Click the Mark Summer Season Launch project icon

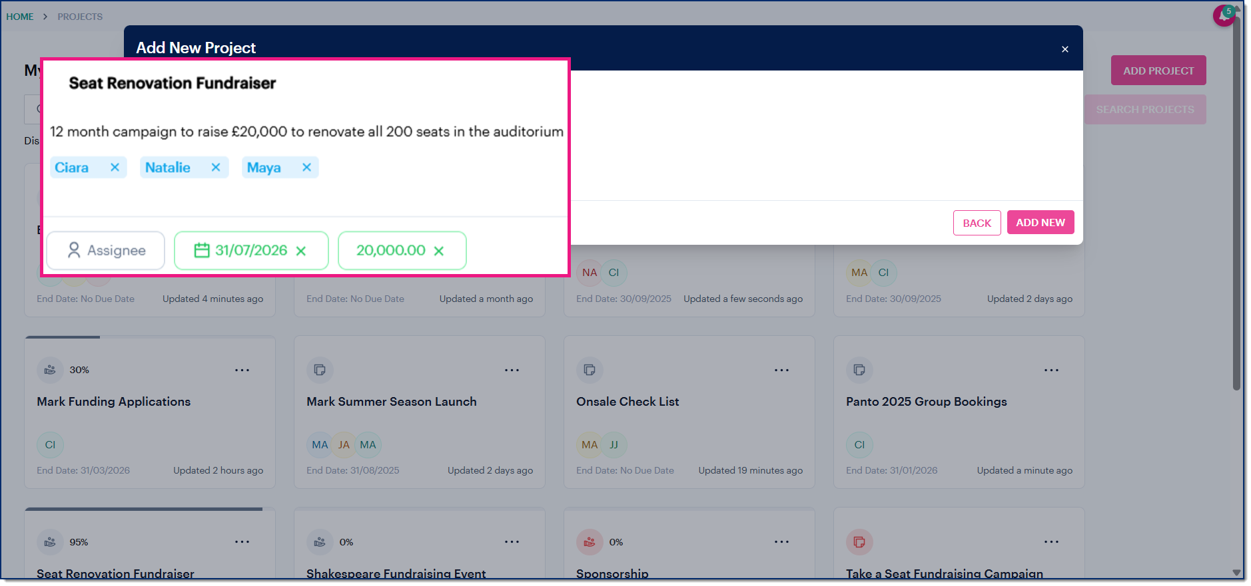320,370
